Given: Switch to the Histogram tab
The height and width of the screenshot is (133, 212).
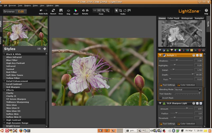Looking at the screenshot, I should tap(187, 18).
